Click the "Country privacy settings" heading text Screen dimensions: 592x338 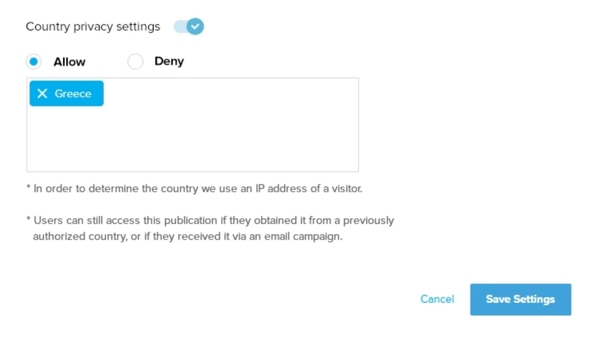coord(93,27)
